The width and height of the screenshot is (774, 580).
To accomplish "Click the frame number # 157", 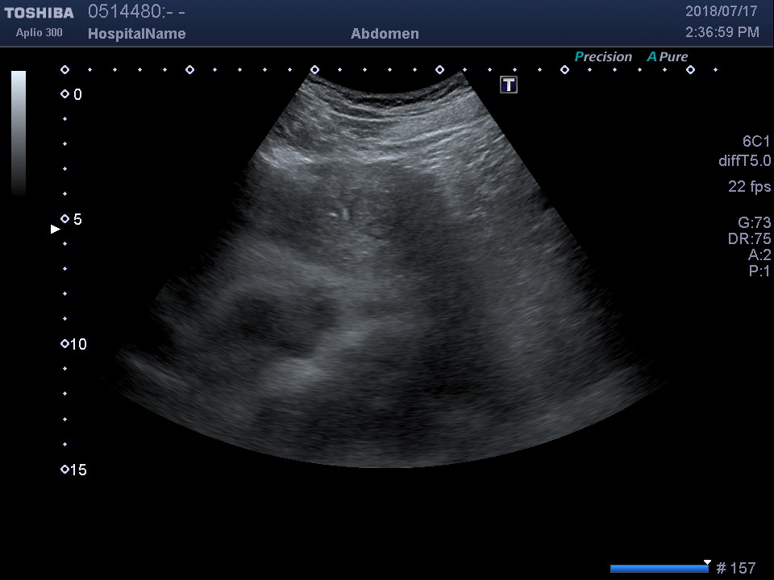I will [736, 568].
